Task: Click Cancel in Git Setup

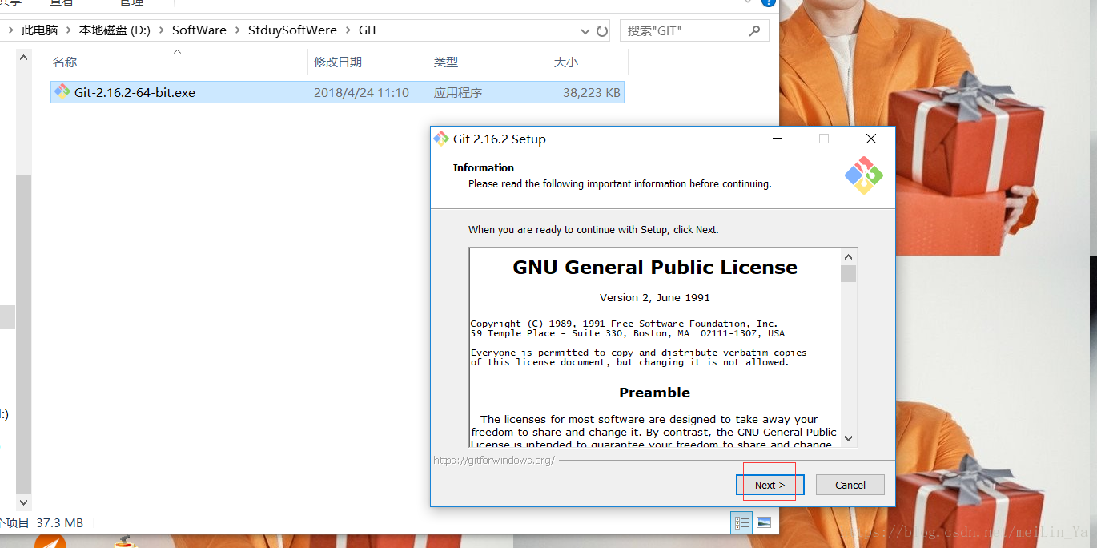Action: click(x=850, y=485)
